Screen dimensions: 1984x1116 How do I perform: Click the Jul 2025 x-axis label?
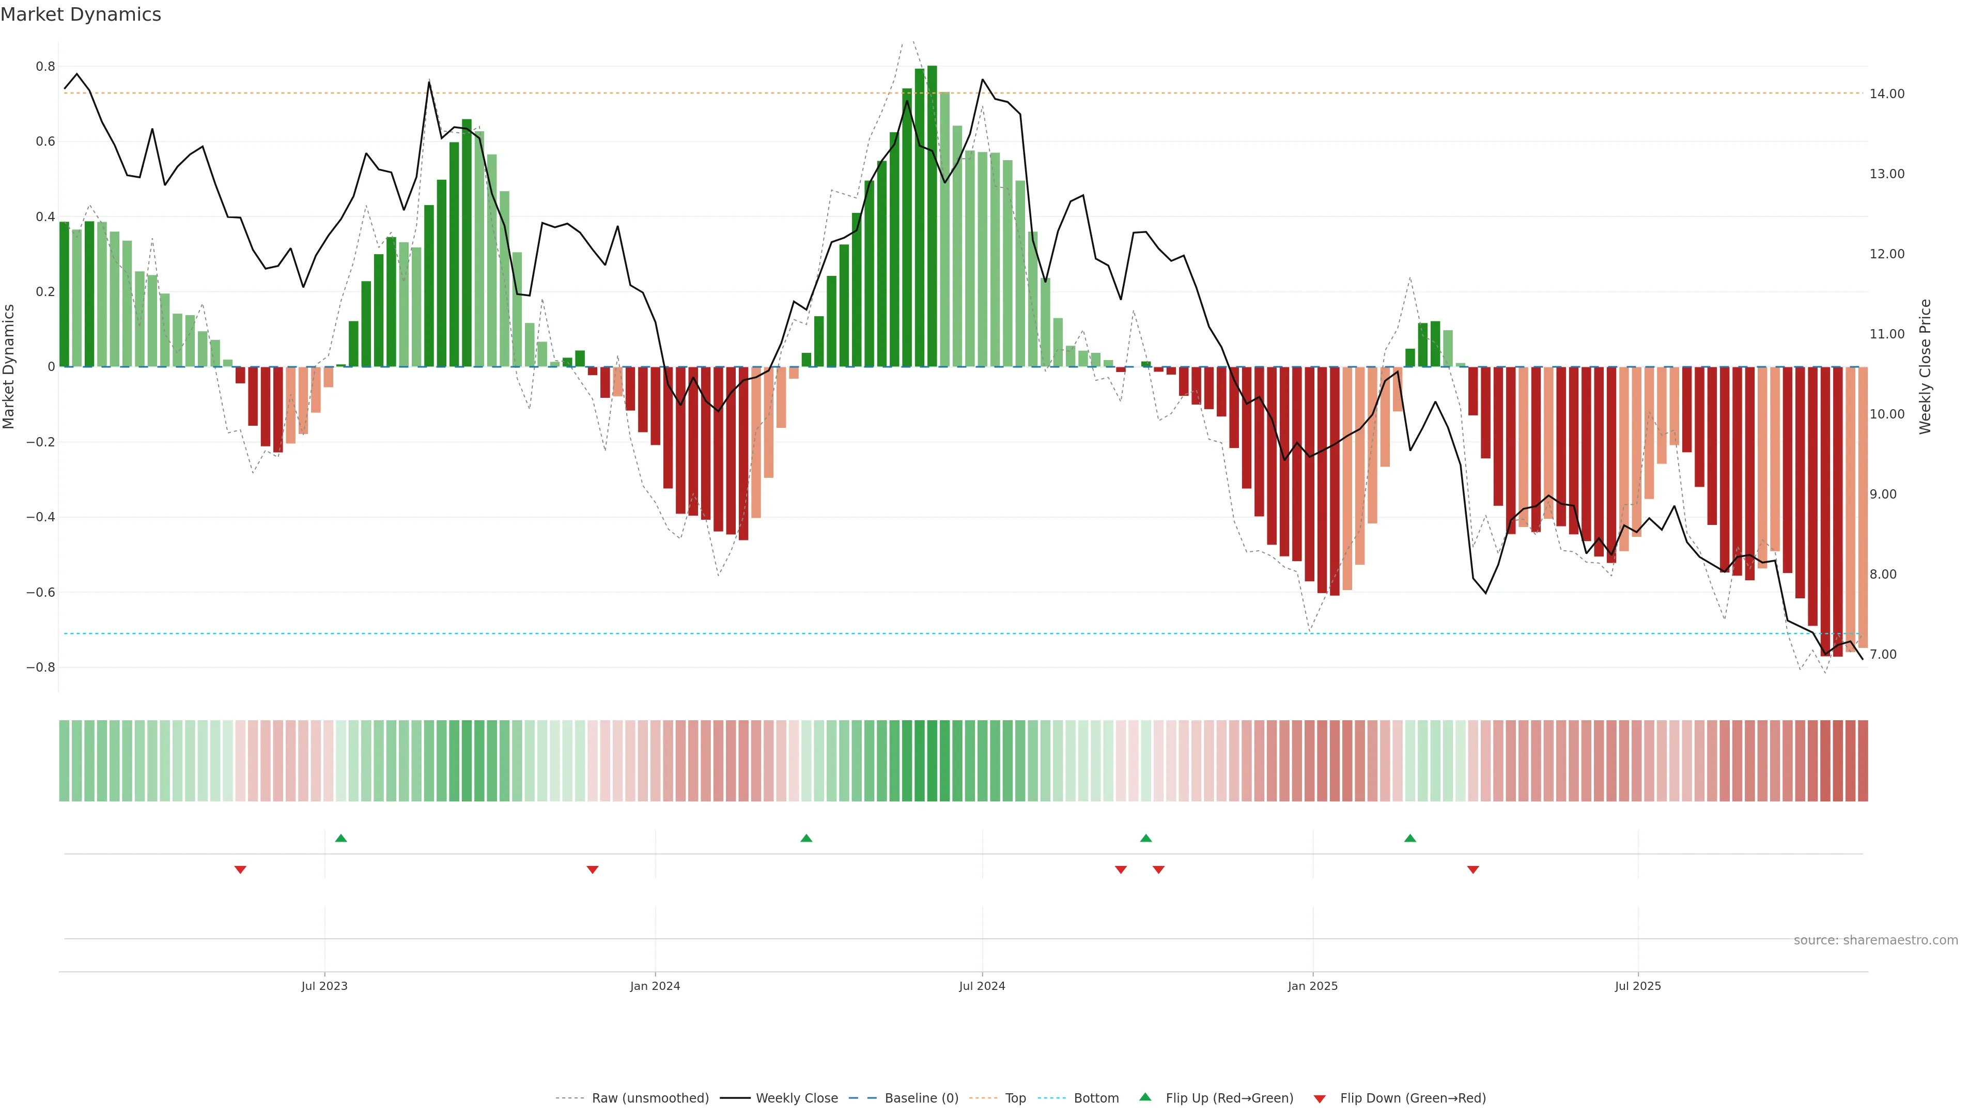point(1637,986)
